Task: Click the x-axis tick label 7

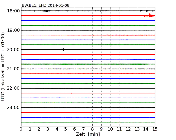Action: tap(83, 129)
